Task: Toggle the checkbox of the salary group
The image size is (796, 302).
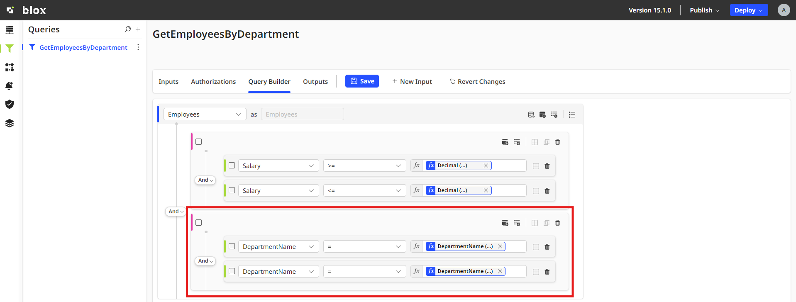Action: [199, 142]
